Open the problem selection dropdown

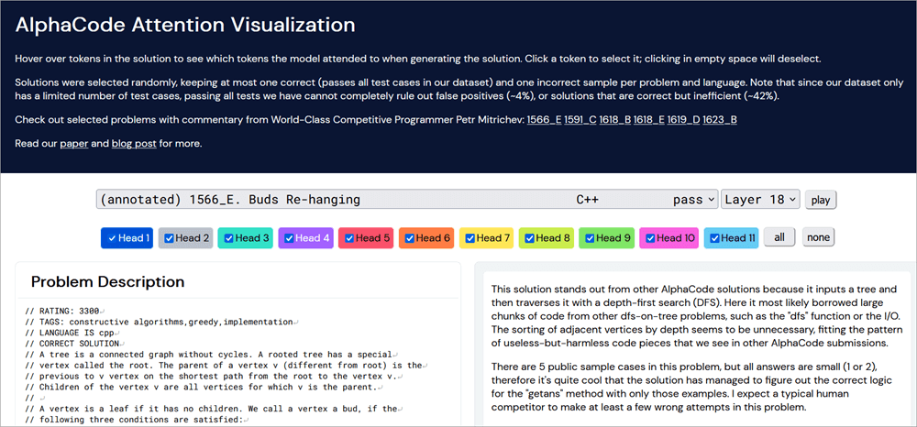[x=407, y=200]
